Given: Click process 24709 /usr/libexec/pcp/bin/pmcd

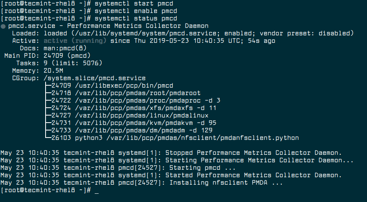Looking at the screenshot, I should click(x=112, y=86).
